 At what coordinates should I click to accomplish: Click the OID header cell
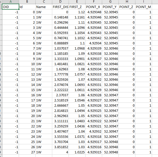coord(10,7)
